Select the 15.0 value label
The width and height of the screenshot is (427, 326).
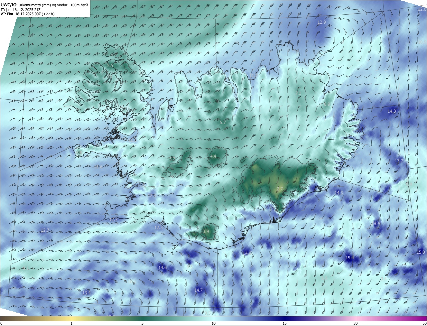[x=421, y=252]
